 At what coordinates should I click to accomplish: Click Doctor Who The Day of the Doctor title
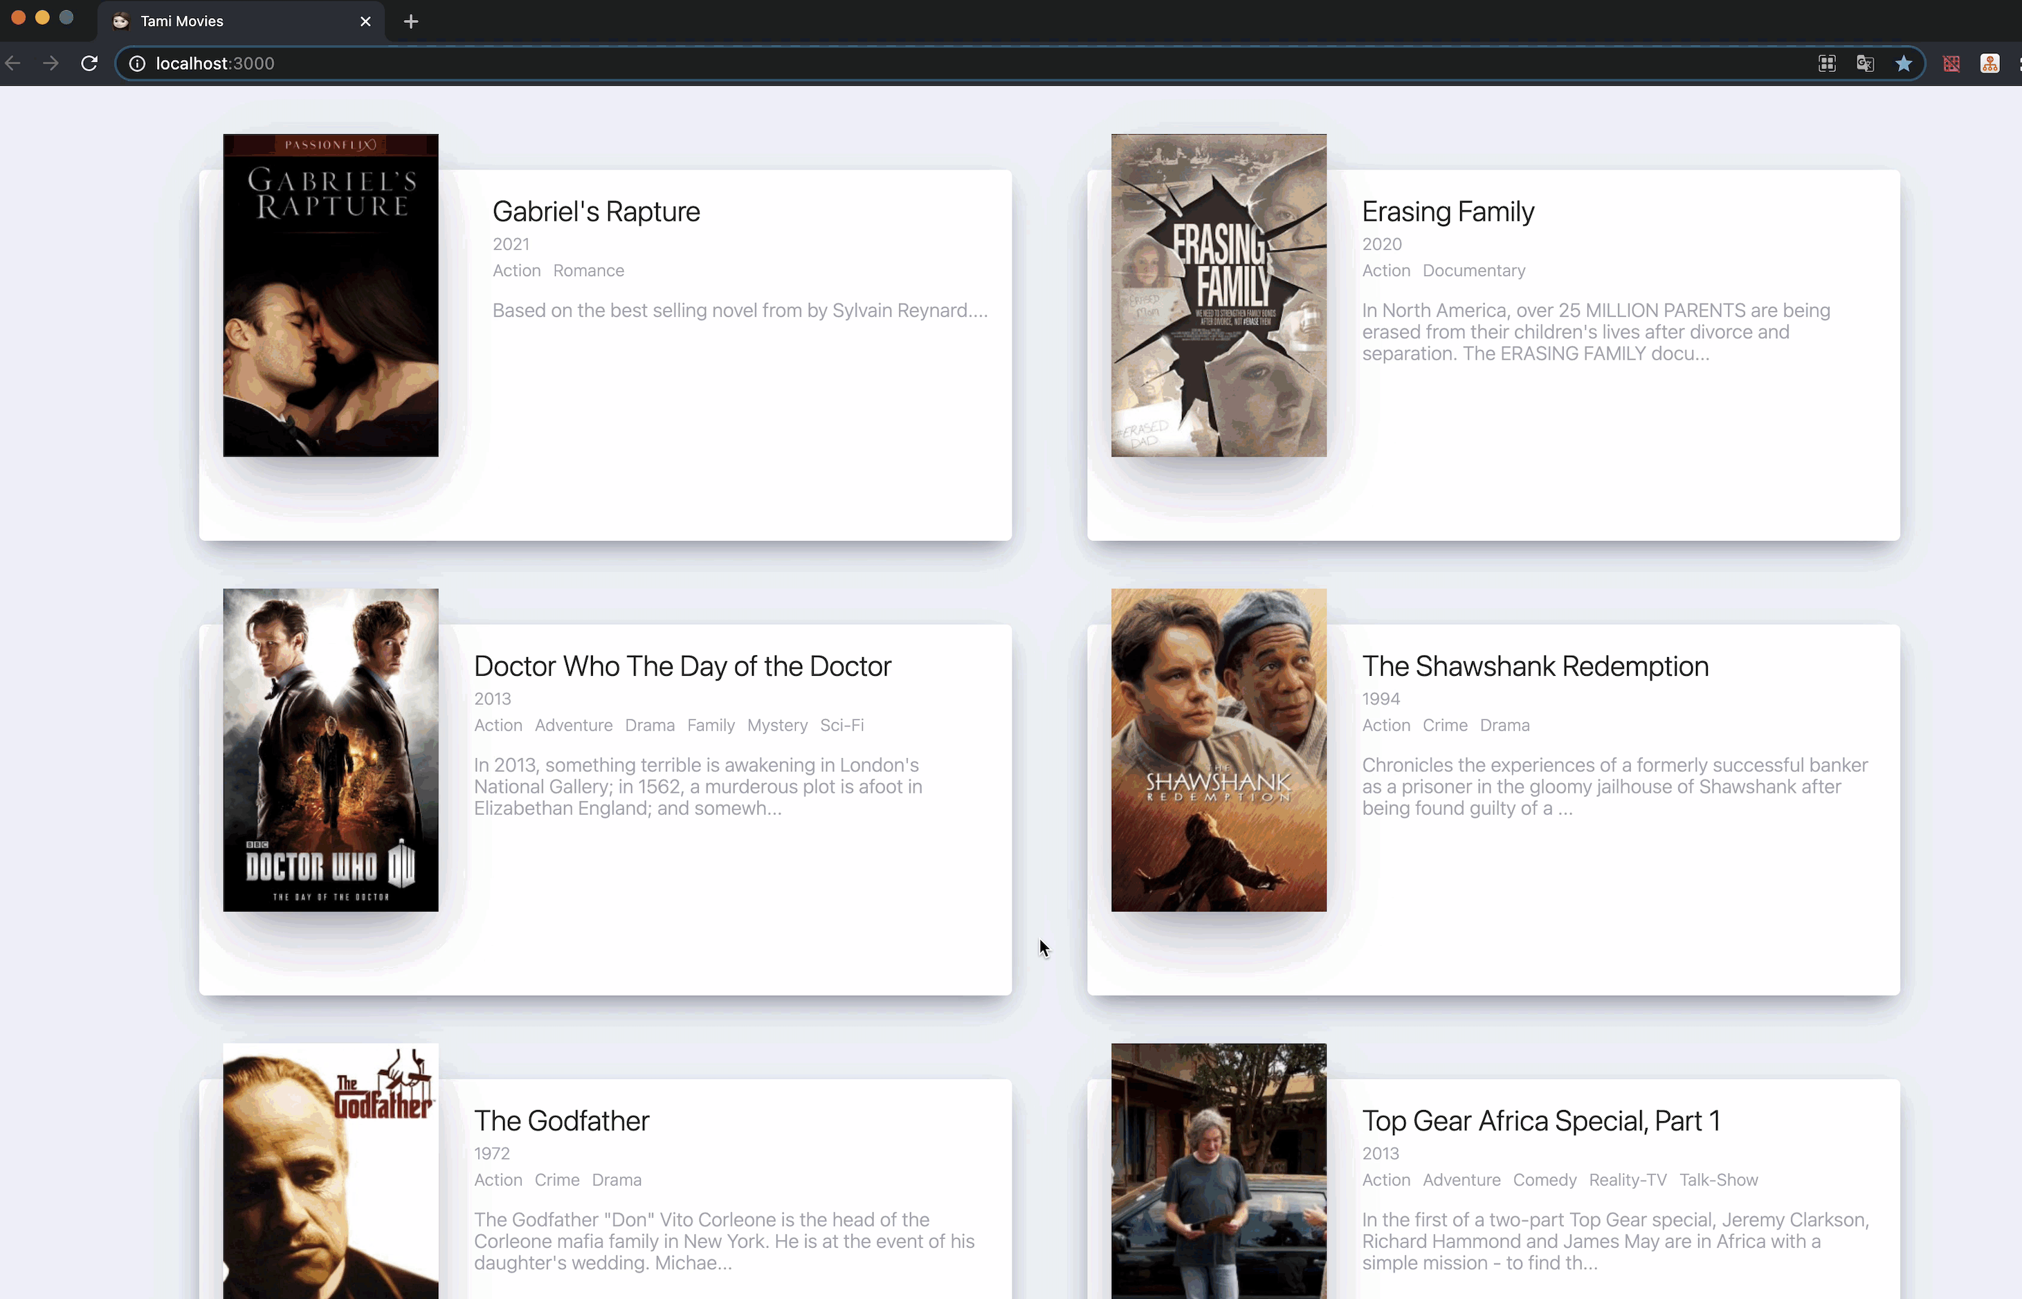click(682, 665)
